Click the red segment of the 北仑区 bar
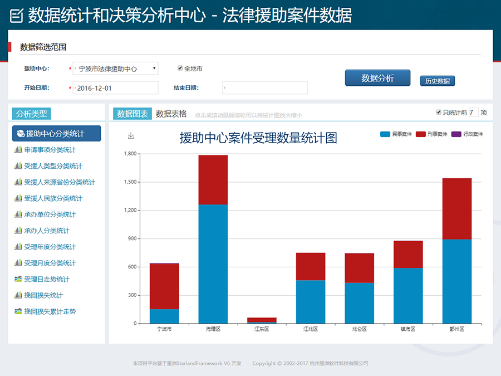The width and height of the screenshot is (501, 376). point(360,268)
